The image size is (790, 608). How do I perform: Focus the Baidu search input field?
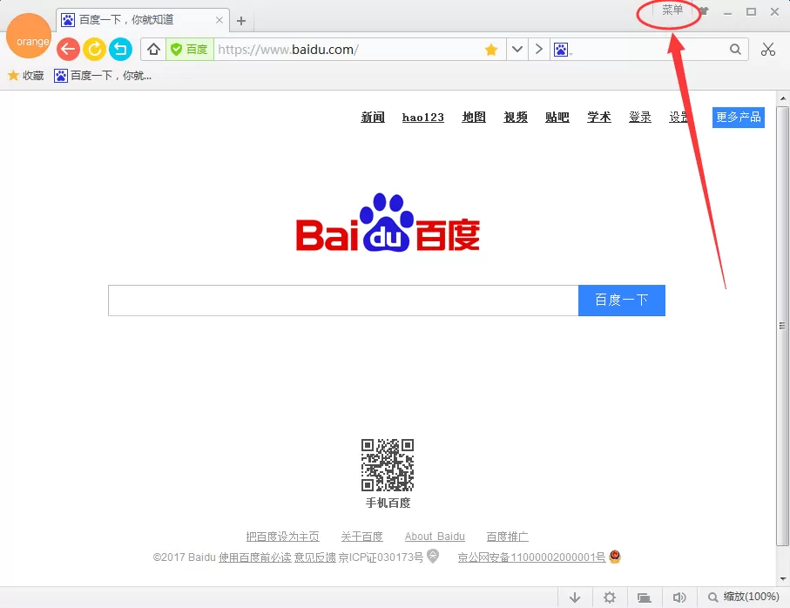pyautogui.click(x=343, y=301)
